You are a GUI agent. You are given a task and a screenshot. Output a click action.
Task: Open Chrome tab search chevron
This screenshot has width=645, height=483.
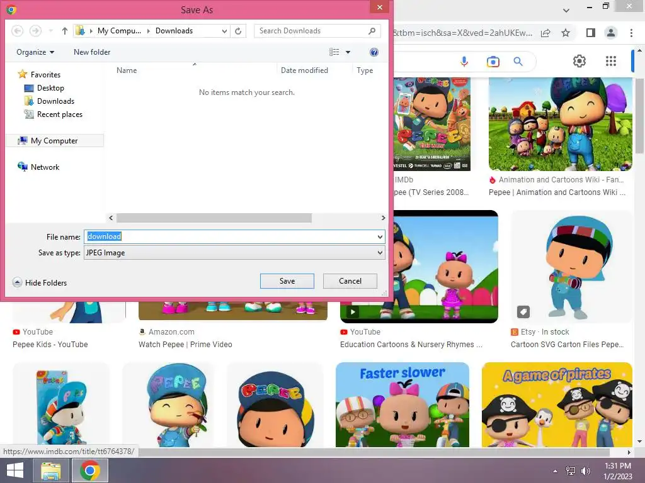point(566,10)
